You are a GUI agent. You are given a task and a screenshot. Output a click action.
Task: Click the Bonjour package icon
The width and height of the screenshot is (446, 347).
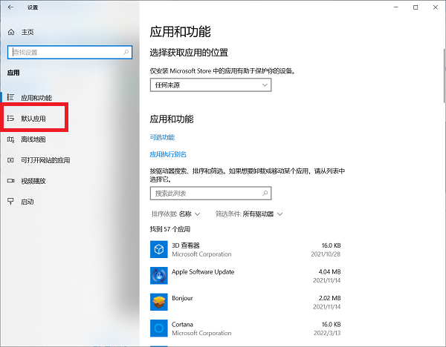[159, 302]
